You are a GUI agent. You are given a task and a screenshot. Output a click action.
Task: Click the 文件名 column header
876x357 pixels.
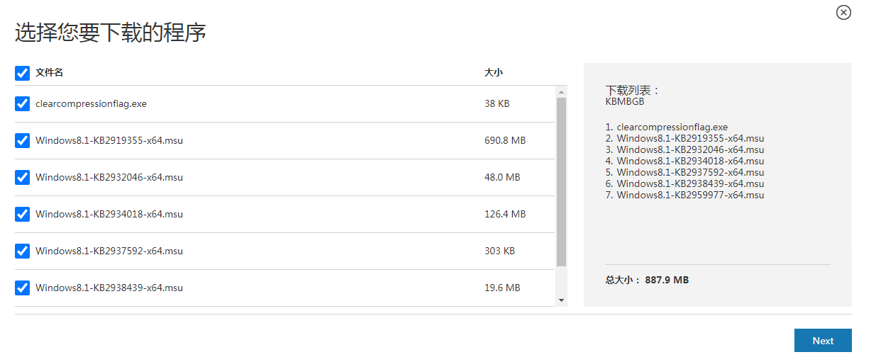(x=50, y=73)
